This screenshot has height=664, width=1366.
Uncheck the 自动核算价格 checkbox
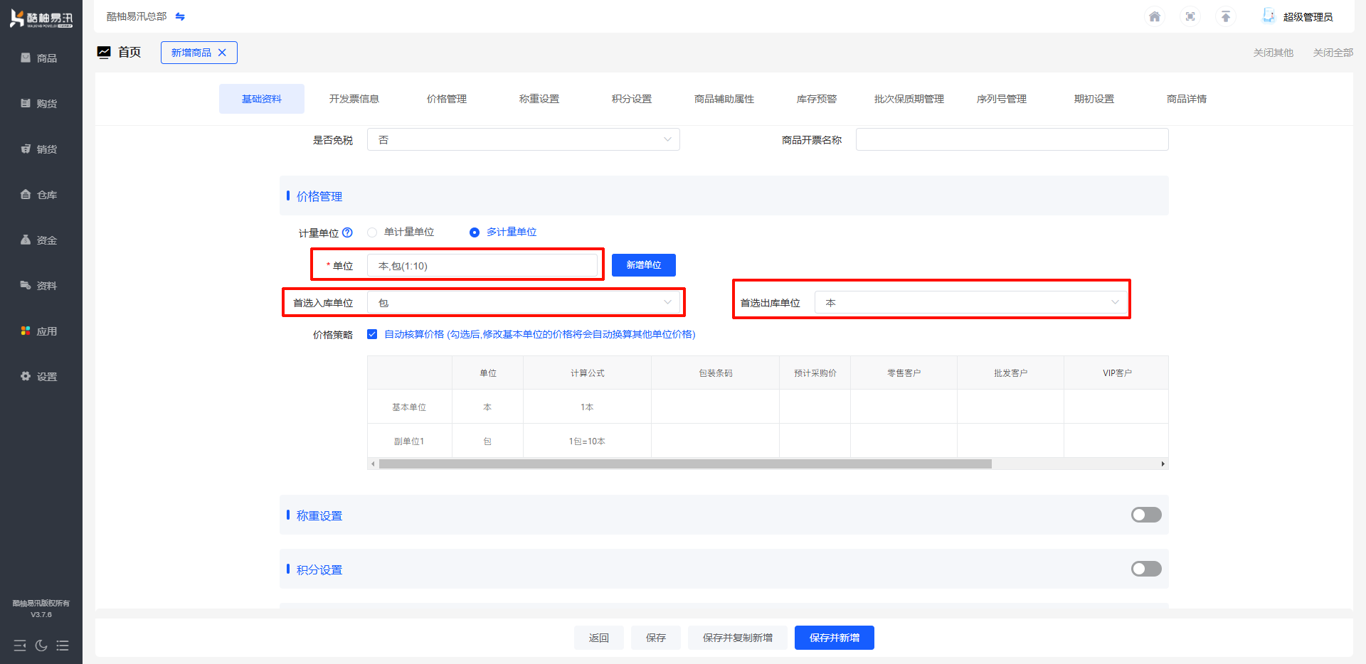(372, 334)
